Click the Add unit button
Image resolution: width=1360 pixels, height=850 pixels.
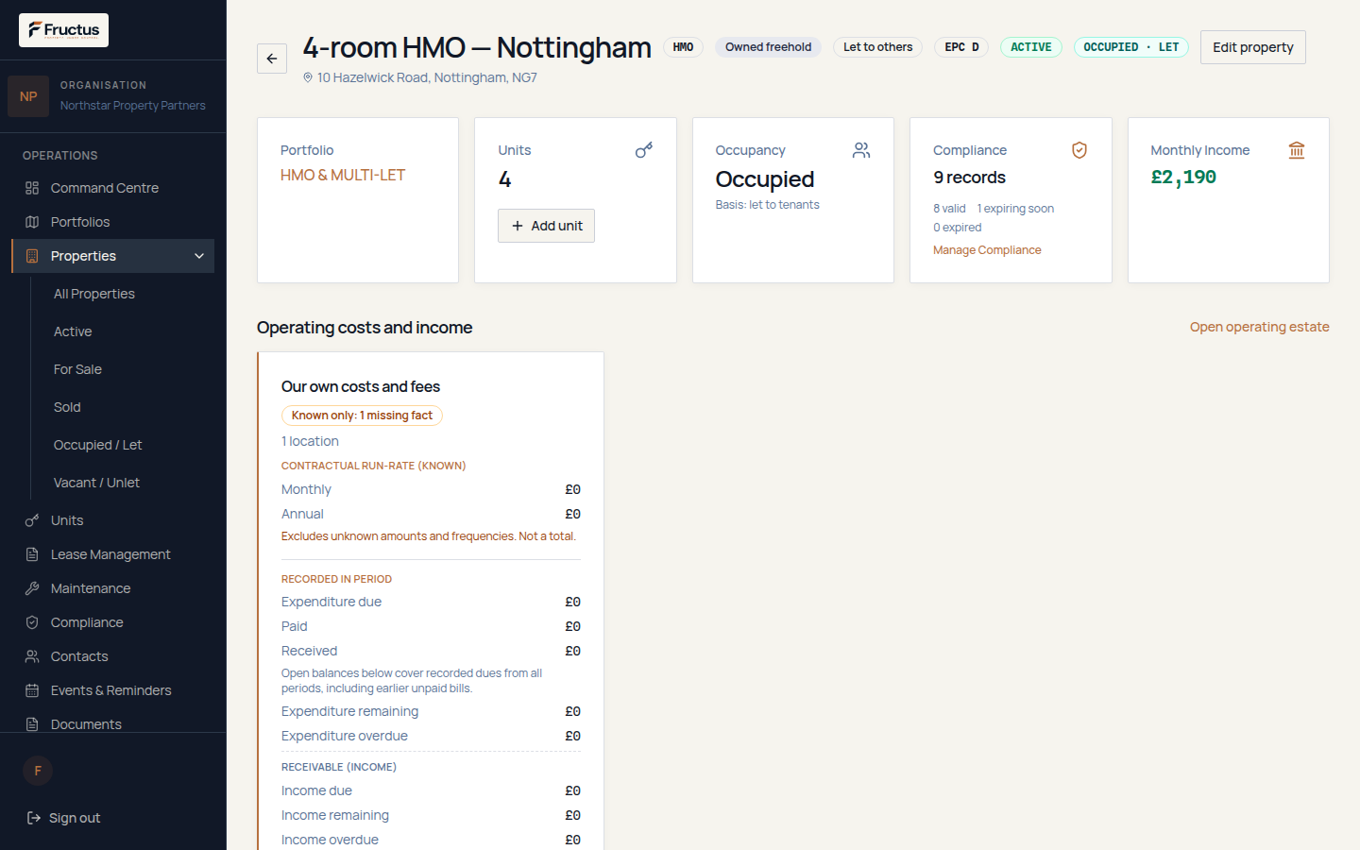click(x=547, y=226)
